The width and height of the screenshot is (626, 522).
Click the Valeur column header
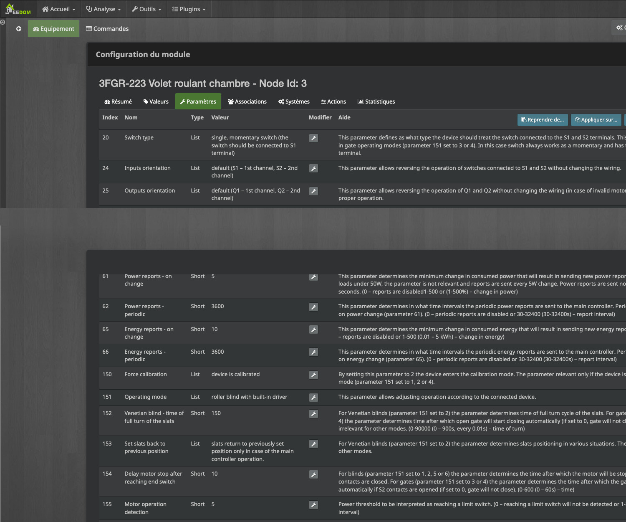coord(220,117)
